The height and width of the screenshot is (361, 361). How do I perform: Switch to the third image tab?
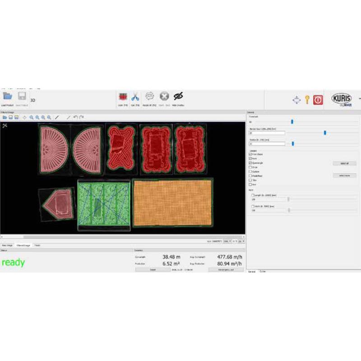pos(37,245)
